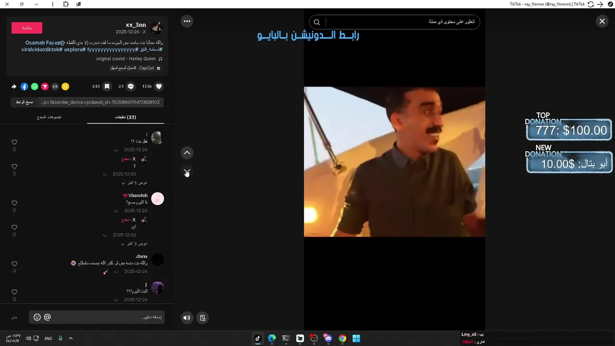615x346 pixels.
Task: Open the #viralvideotiktok hashtag
Action: (42, 49)
